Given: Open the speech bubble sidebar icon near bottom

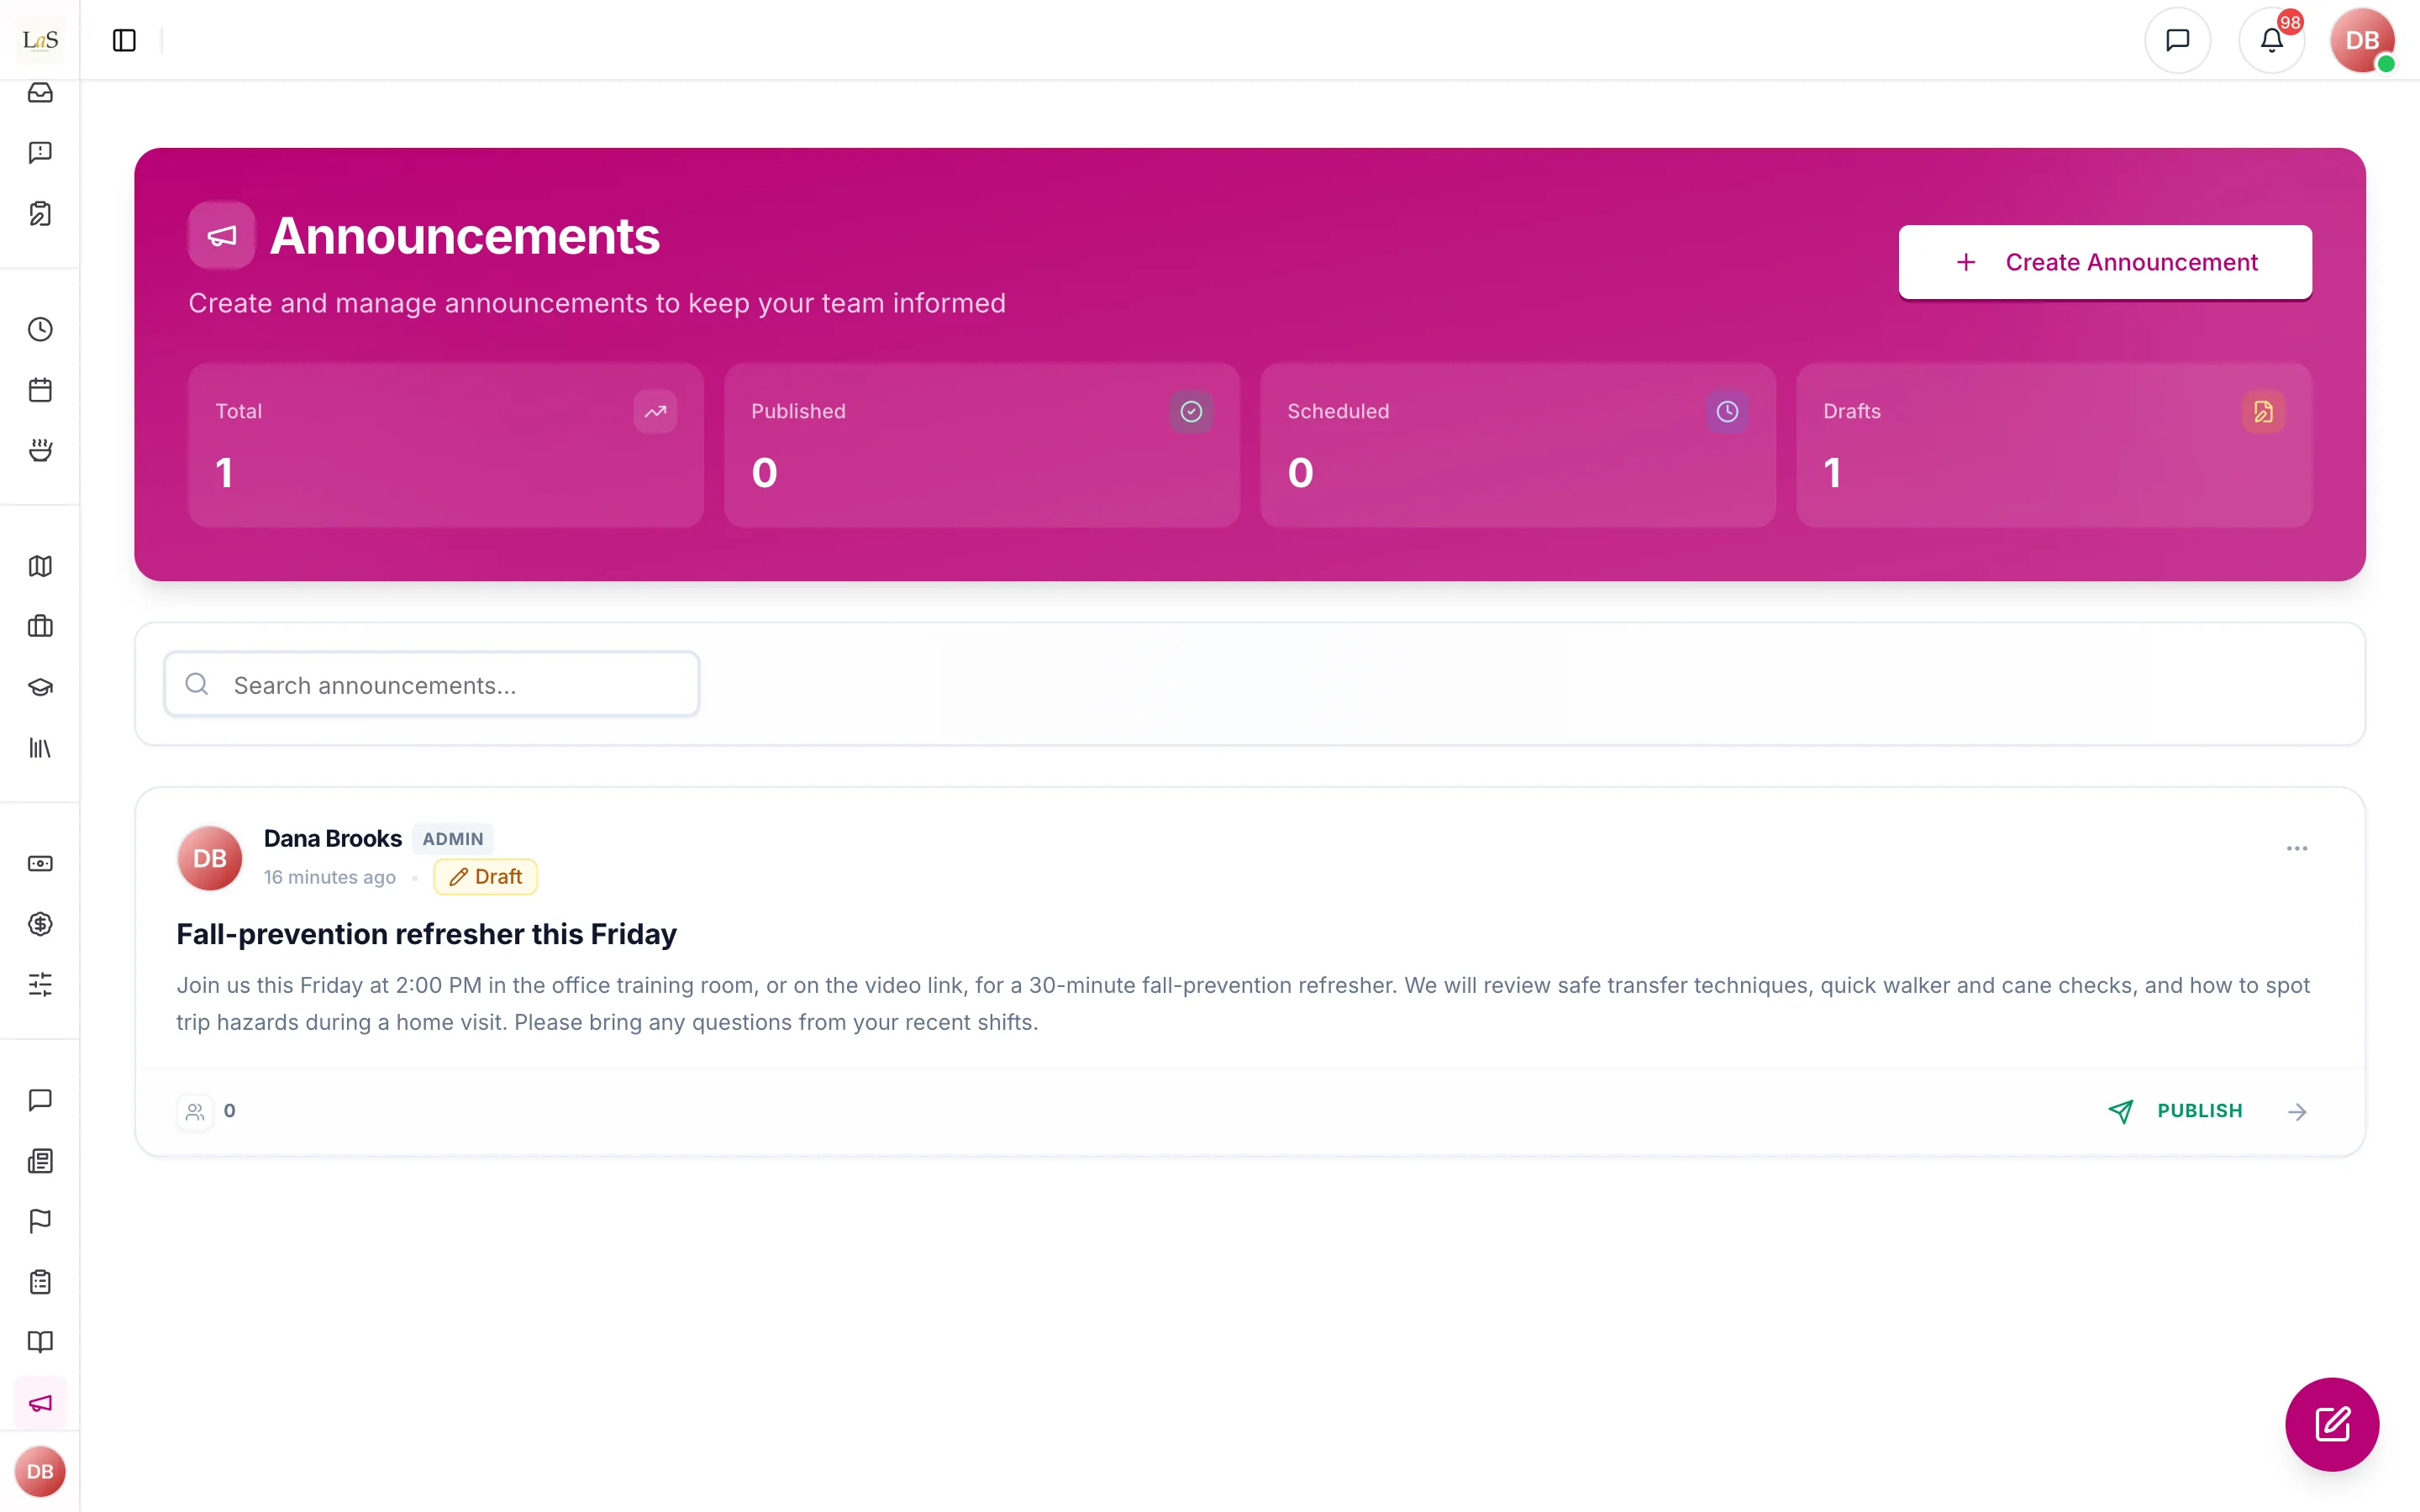Looking at the screenshot, I should [x=40, y=1100].
